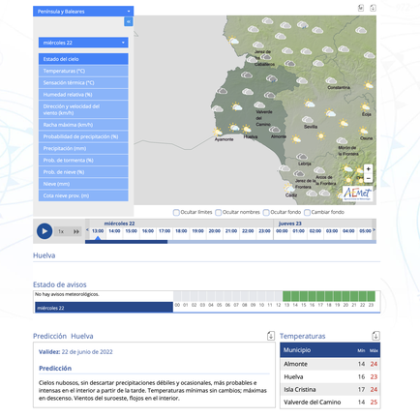Click the Sevilla weather cloud icon
The width and height of the screenshot is (420, 418).
tap(308, 120)
